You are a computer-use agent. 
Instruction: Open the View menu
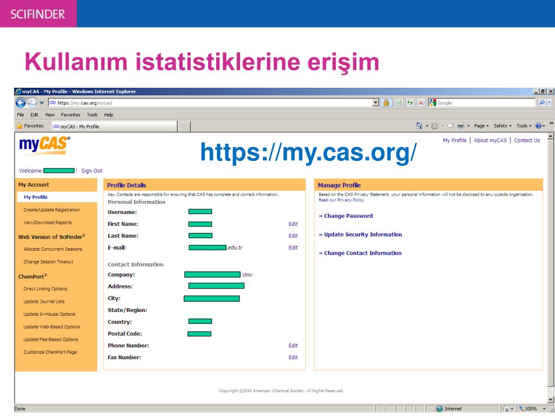click(x=49, y=115)
